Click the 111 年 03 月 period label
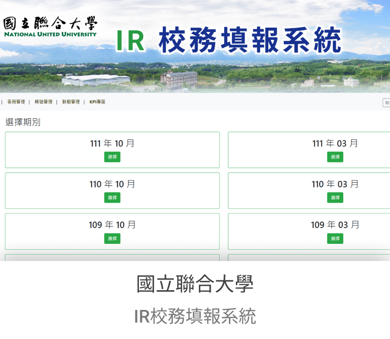Image resolution: width=390 pixels, height=339 pixels. point(335,143)
